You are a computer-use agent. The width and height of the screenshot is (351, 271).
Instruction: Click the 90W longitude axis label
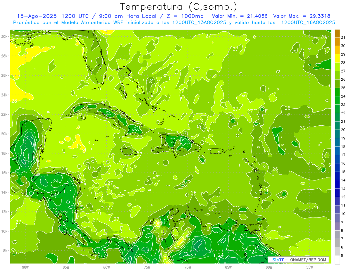tap(25, 267)
